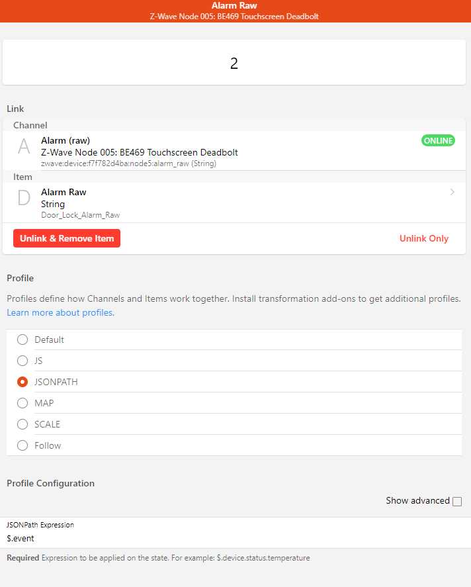Click the channel UID text zwave:device
471x587 pixels.
pyautogui.click(x=128, y=163)
